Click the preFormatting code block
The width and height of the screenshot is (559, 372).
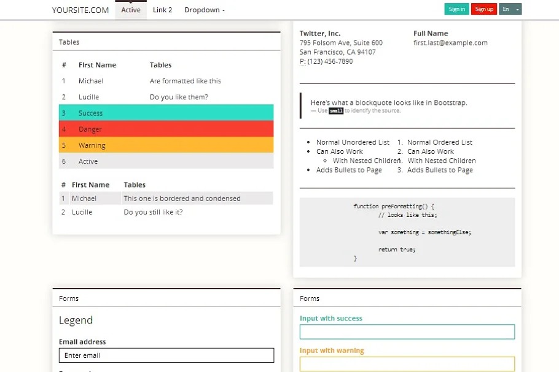pos(407,232)
